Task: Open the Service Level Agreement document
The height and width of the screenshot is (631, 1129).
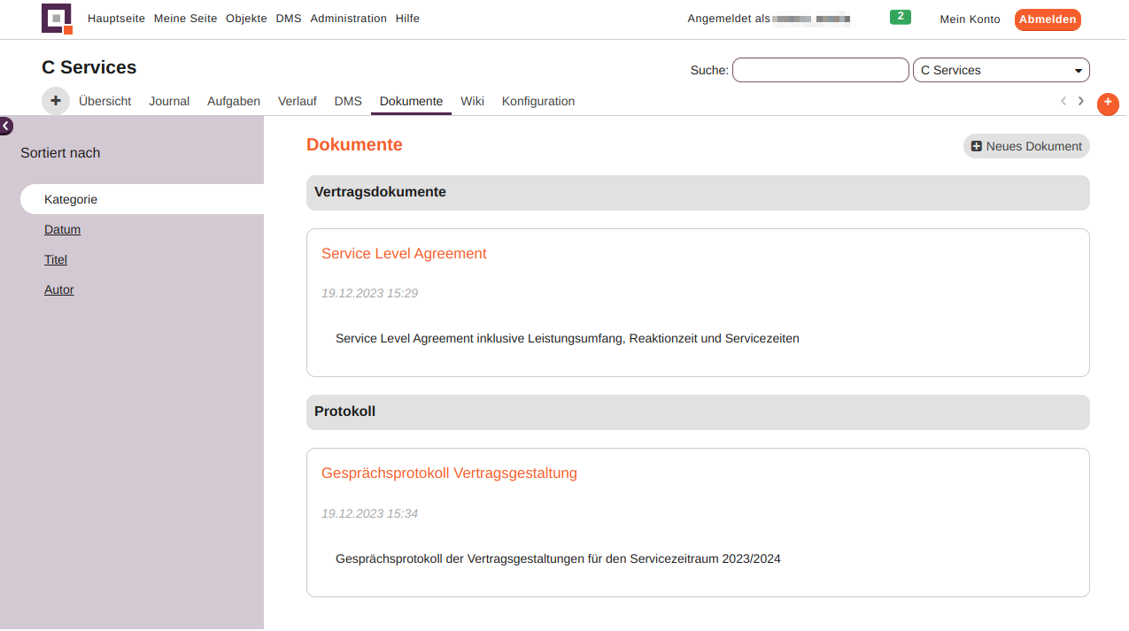Action: [404, 253]
